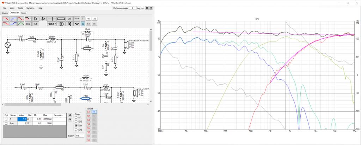Click the Part # input field
This screenshot has height=145, width=361.
click(x=79, y=136)
